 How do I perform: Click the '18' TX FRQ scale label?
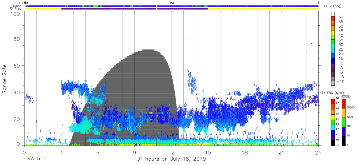click(x=338, y=99)
